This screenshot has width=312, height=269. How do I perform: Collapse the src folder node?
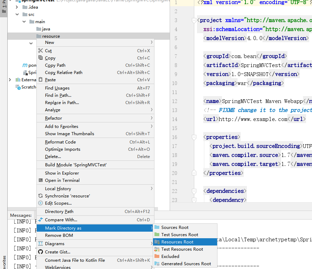click(17, 14)
